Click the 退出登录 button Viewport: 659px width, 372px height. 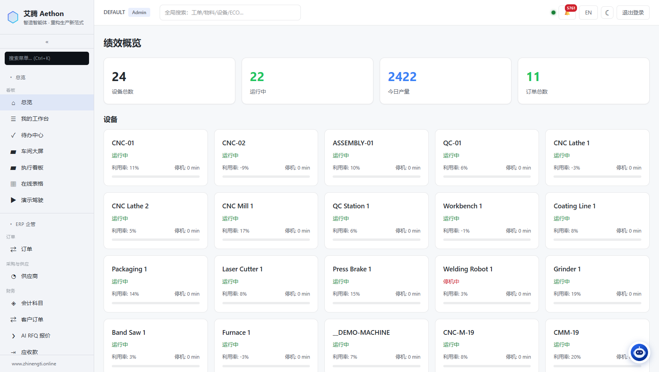pyautogui.click(x=633, y=13)
